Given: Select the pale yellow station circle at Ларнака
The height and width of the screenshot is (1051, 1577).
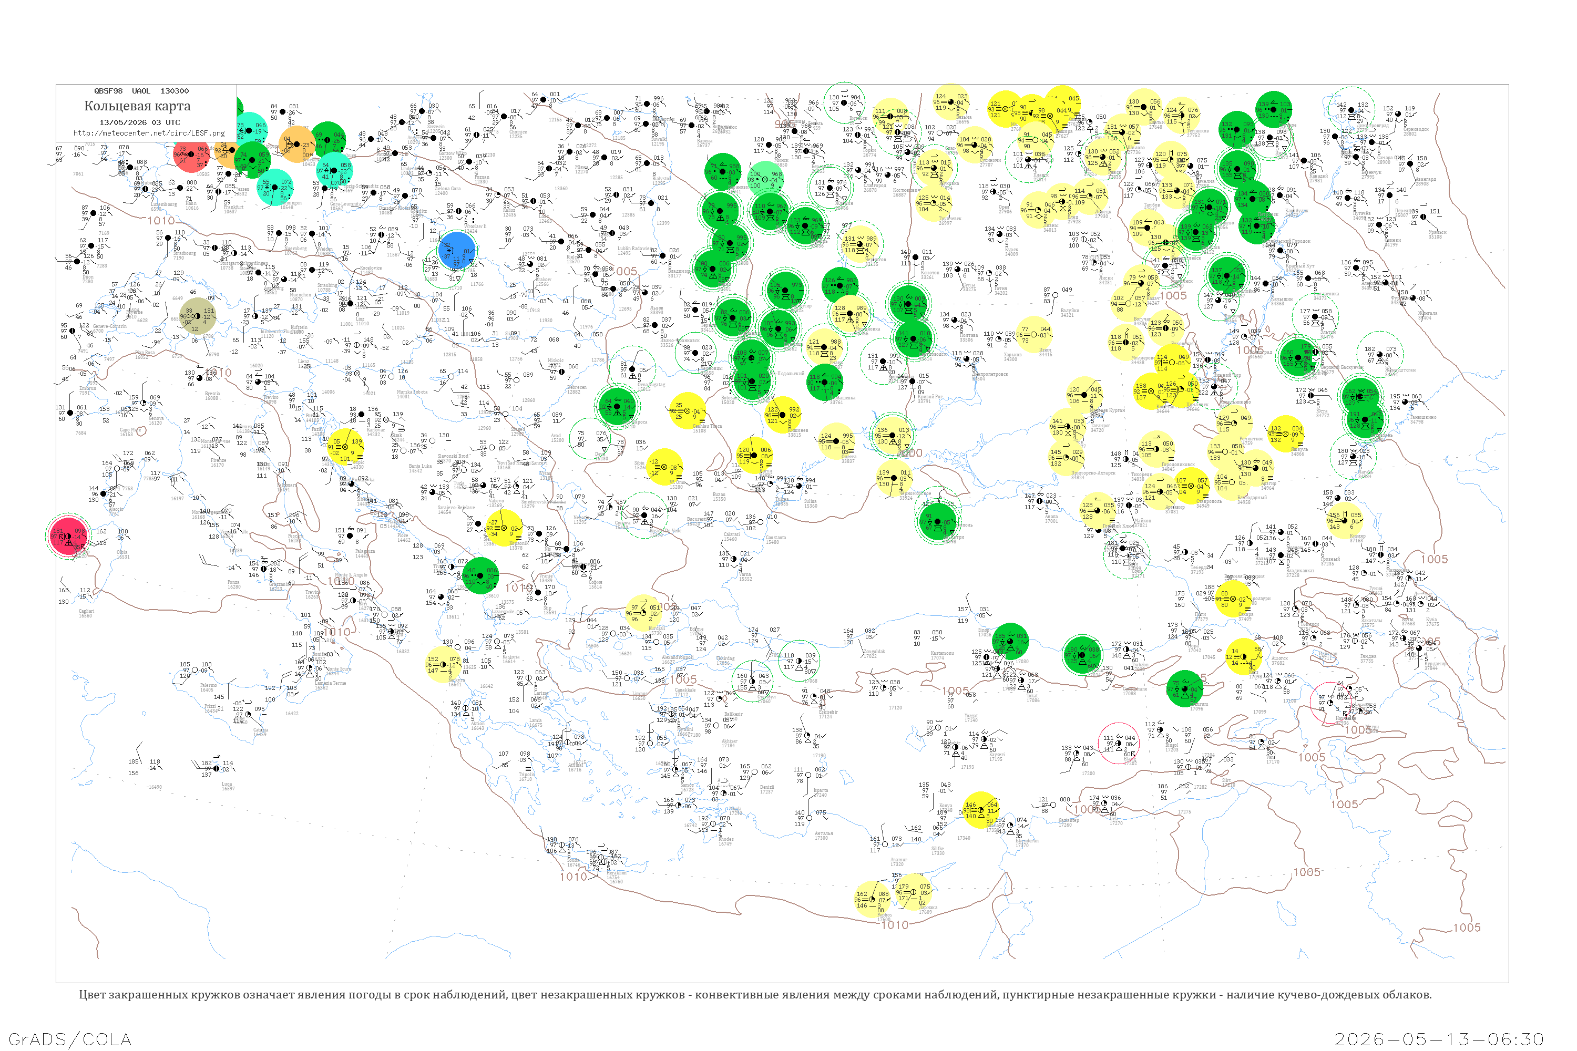Looking at the screenshot, I should coord(914,891).
